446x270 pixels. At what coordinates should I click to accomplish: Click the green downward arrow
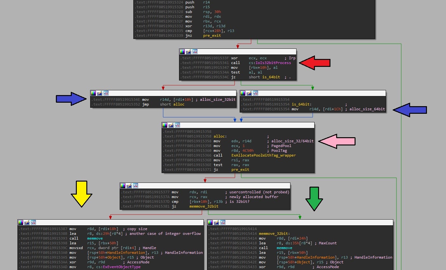click(x=314, y=199)
